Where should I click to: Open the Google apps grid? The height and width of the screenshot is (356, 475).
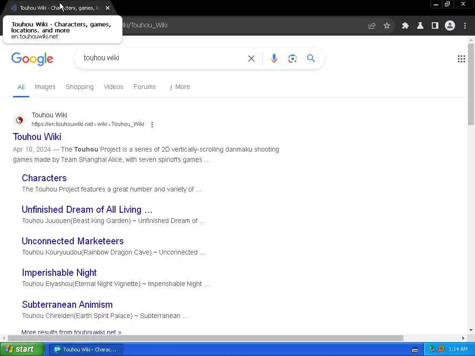click(461, 59)
